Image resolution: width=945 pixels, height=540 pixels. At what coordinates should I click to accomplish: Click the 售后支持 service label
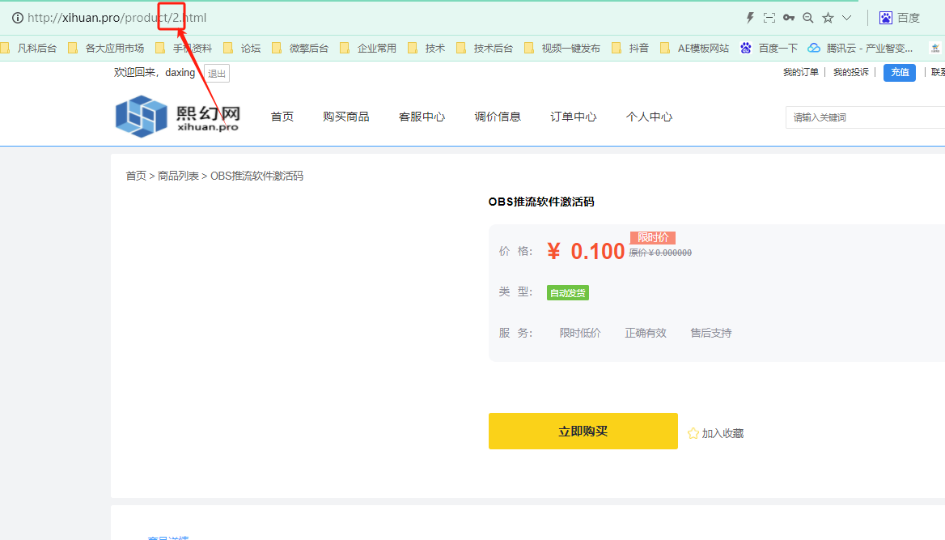[x=710, y=333]
